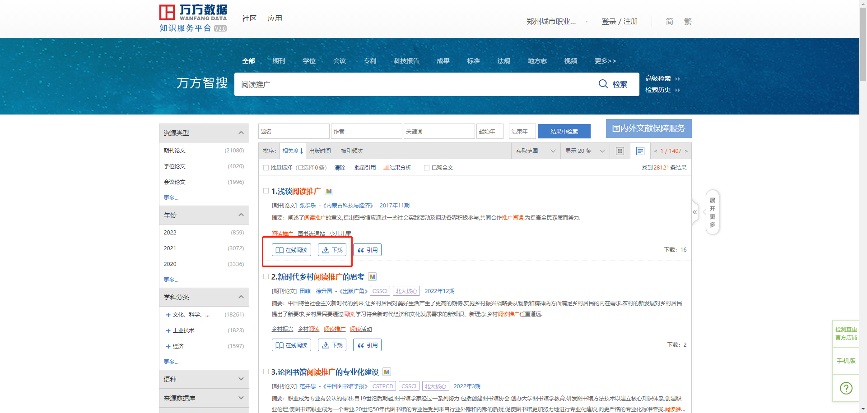Click the title filter input field
This screenshot has width=867, height=413.
click(294, 131)
